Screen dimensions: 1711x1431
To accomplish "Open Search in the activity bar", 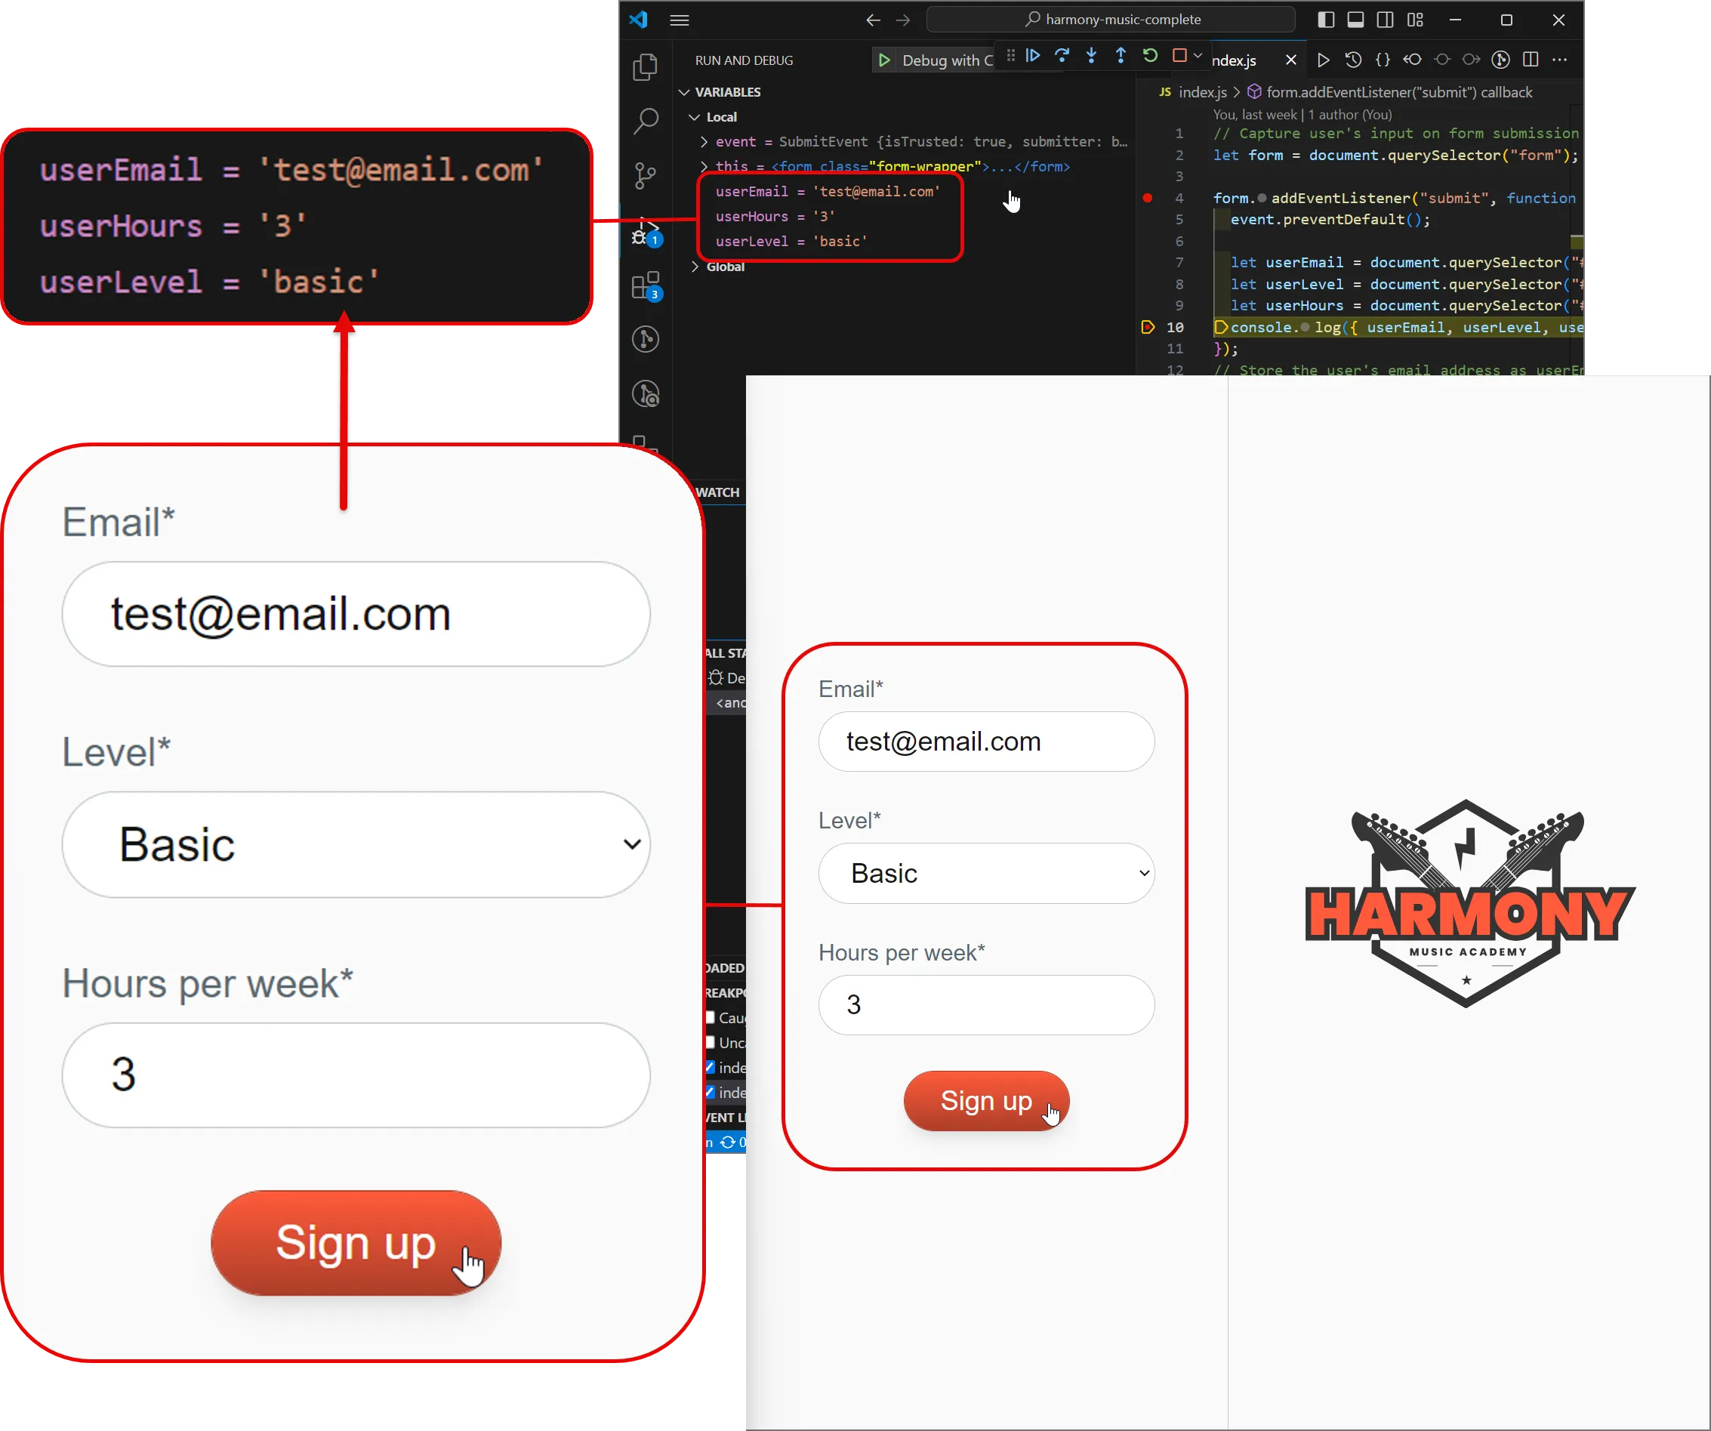I will pyautogui.click(x=645, y=121).
